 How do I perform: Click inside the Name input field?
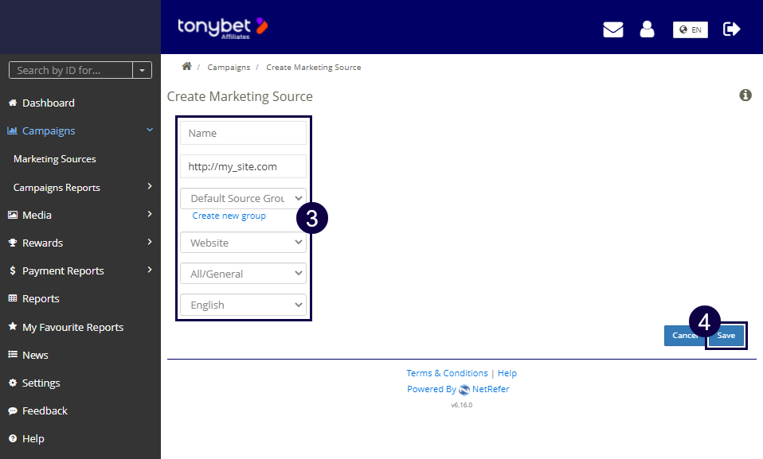point(242,133)
